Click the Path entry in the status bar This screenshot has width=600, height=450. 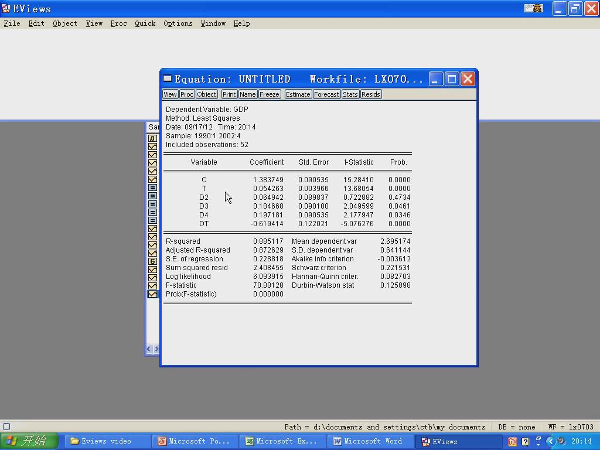pyautogui.click(x=384, y=427)
